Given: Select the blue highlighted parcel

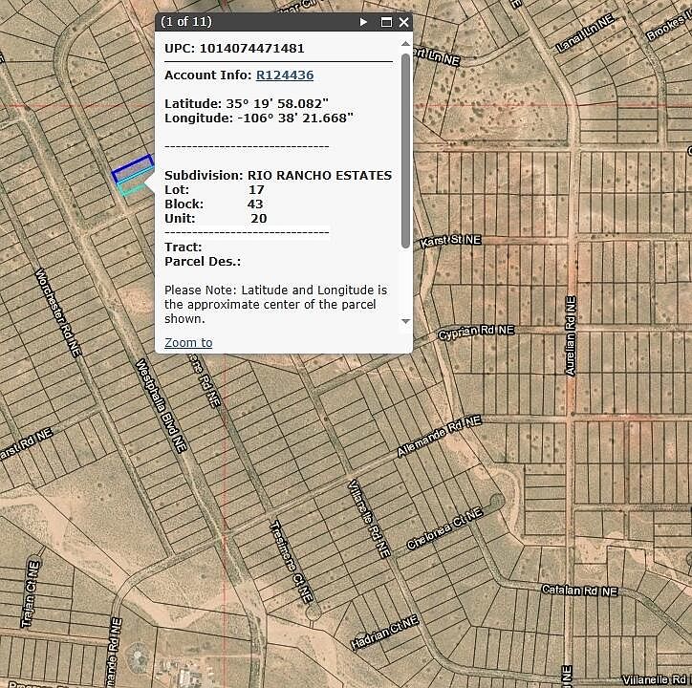Looking at the screenshot, I should tap(132, 169).
